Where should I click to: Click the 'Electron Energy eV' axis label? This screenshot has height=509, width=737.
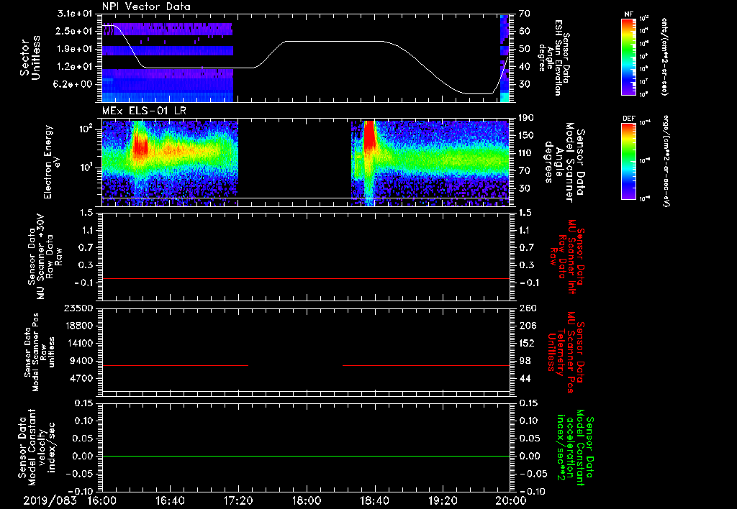(x=52, y=162)
